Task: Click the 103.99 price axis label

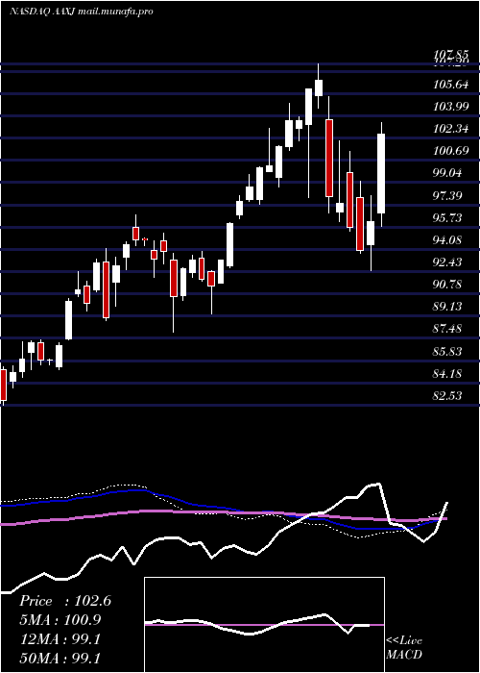Action: click(x=450, y=107)
